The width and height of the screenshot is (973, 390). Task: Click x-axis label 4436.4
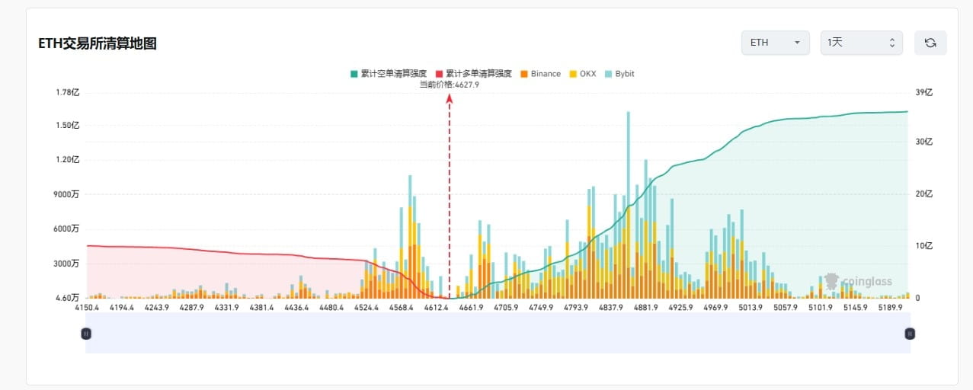click(x=296, y=308)
